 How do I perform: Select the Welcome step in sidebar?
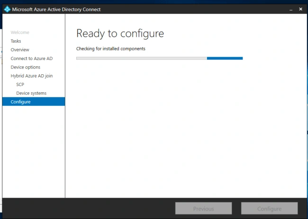pyautogui.click(x=20, y=32)
